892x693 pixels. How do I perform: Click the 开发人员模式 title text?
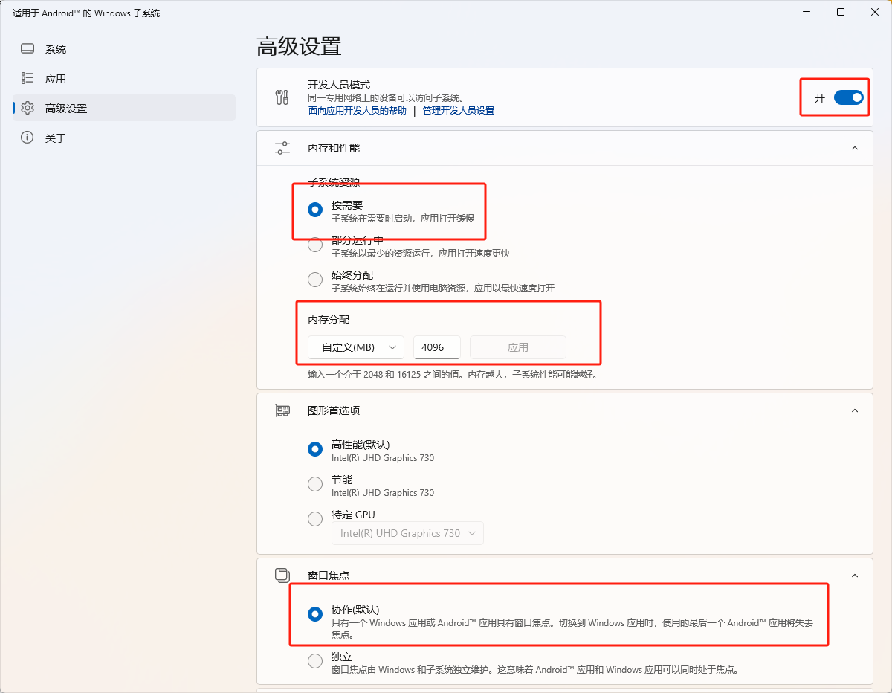pyautogui.click(x=339, y=85)
